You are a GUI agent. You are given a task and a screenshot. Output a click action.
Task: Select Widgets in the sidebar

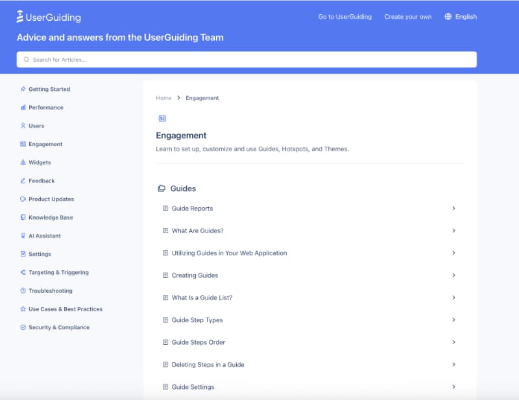pyautogui.click(x=40, y=162)
